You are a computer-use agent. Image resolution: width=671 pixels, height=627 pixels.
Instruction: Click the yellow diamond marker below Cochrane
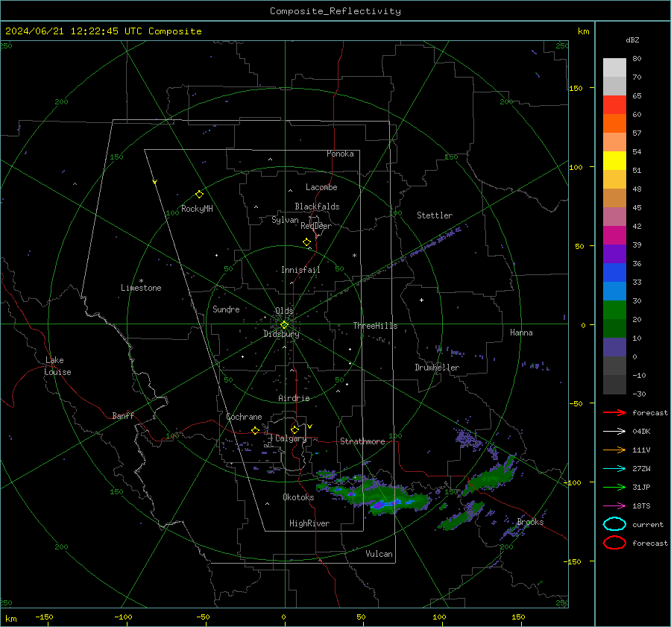pos(255,430)
